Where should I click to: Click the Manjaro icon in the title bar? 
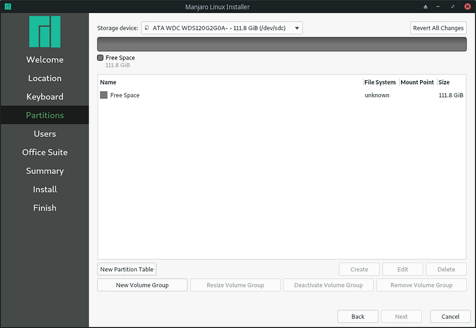(x=8, y=7)
